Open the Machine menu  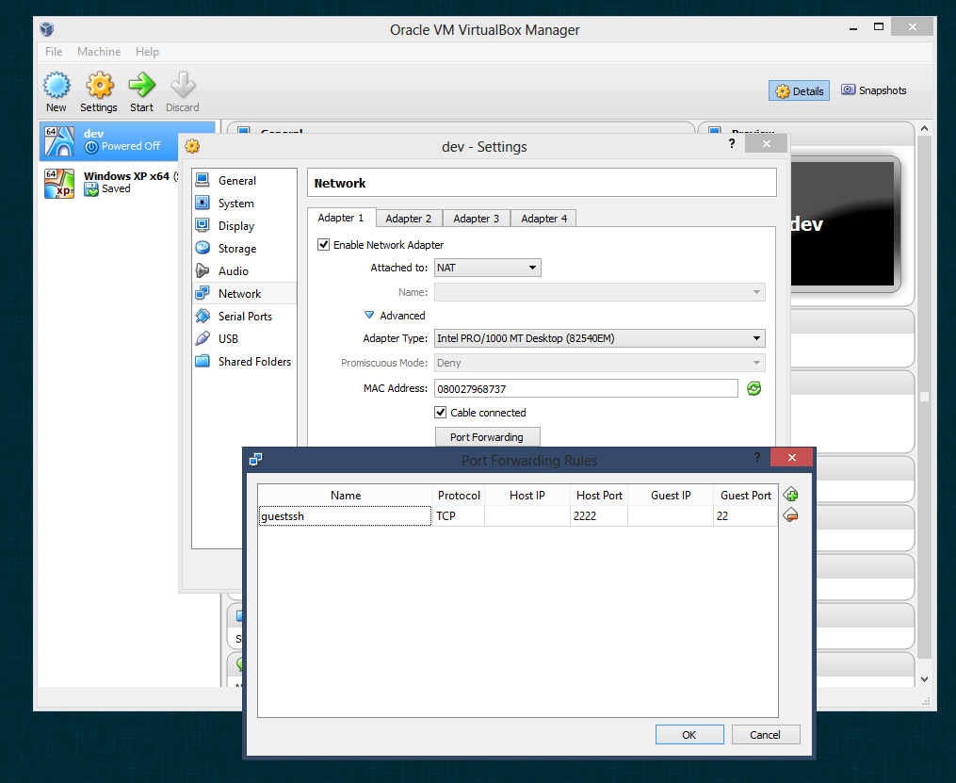pos(99,52)
